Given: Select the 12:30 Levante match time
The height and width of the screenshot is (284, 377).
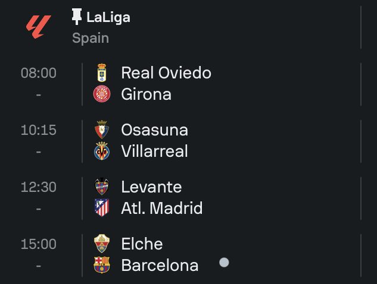Looking at the screenshot, I should 39,187.
